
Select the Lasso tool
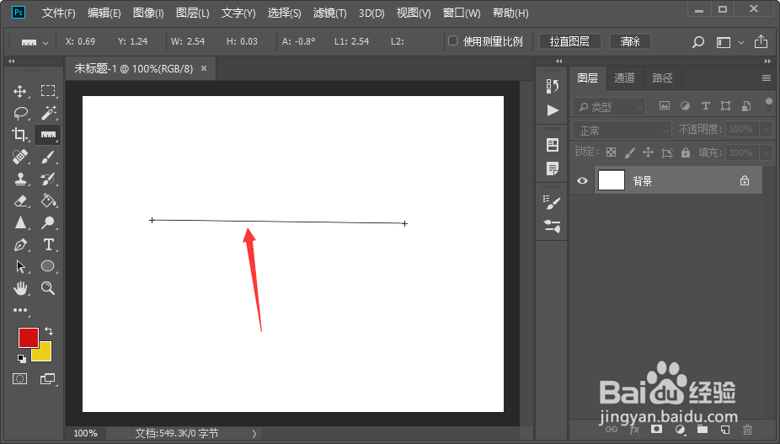20,113
